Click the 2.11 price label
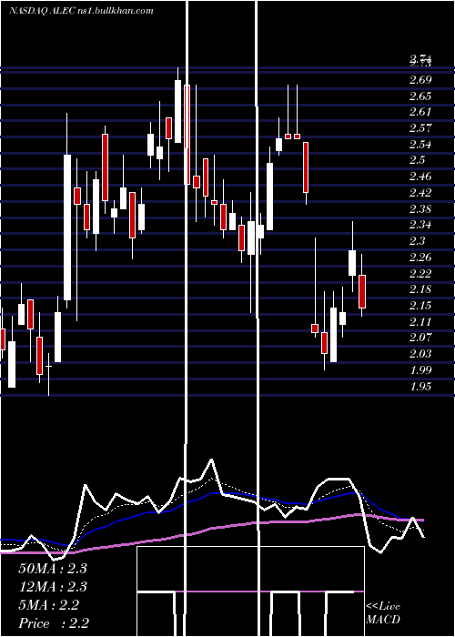 (x=420, y=322)
